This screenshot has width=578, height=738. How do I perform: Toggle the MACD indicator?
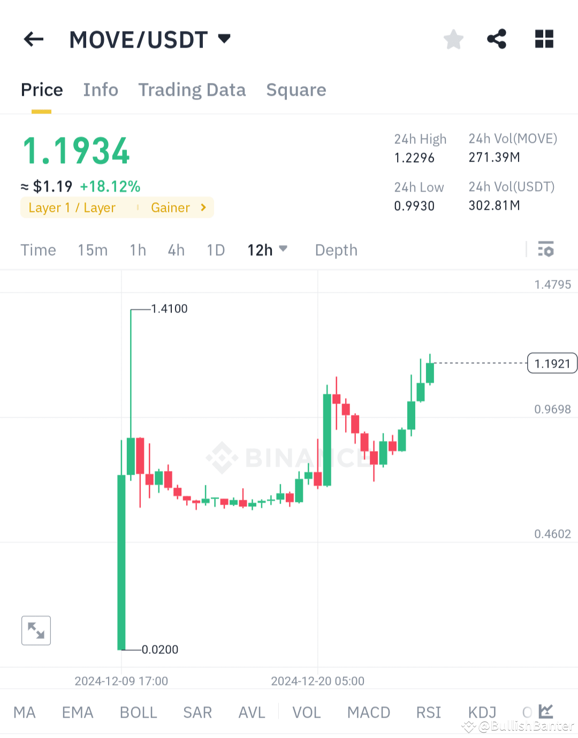click(x=368, y=712)
